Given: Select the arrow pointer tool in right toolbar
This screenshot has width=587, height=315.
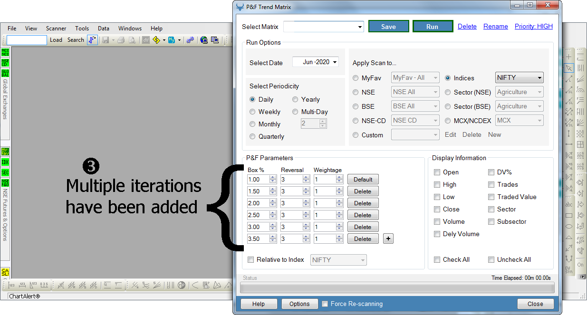Looking at the screenshot, I should tap(569, 68).
